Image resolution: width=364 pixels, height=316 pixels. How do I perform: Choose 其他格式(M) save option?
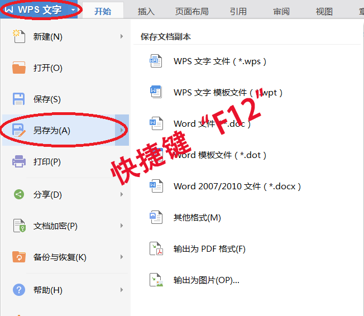pyautogui.click(x=197, y=217)
